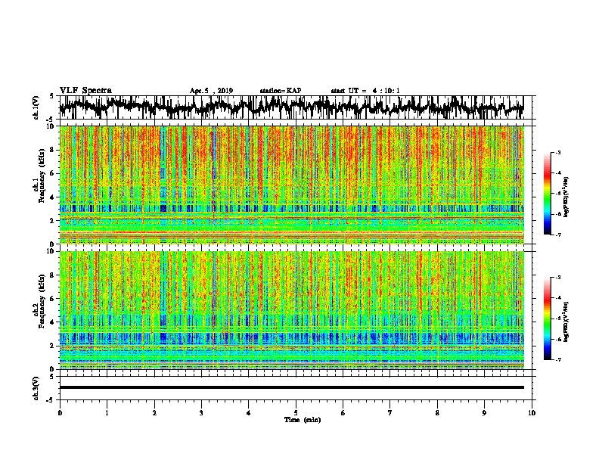Click ch.2 frequency tick label "6"
This screenshot has width=599, height=463.
[53, 299]
